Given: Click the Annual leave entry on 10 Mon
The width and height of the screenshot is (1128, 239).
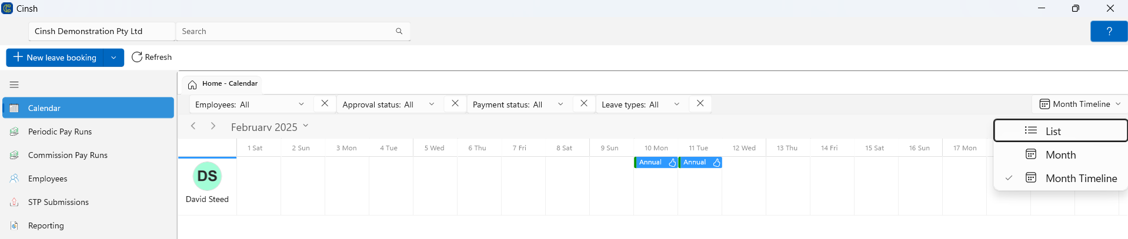Looking at the screenshot, I should (x=650, y=163).
